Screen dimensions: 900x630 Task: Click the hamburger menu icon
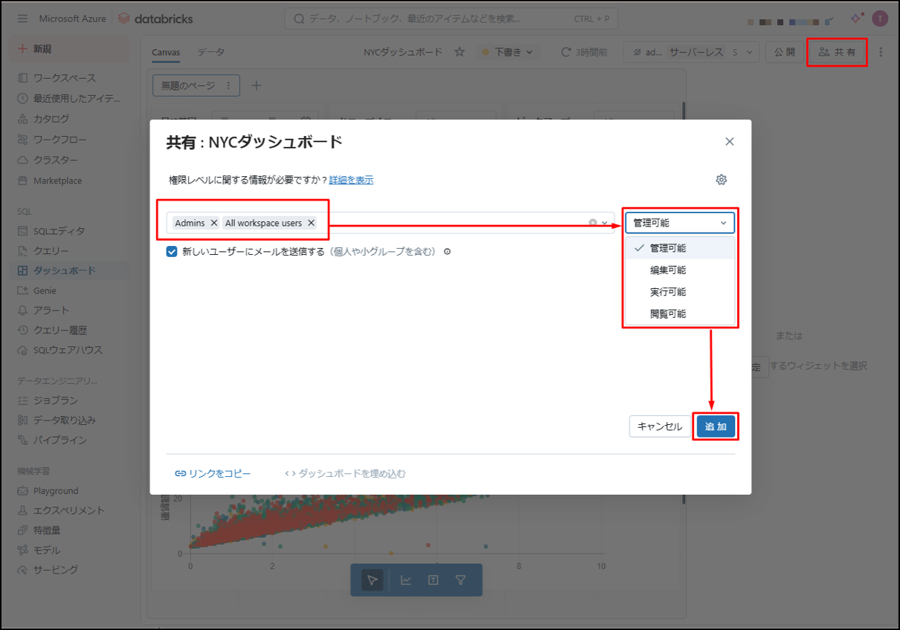(22, 19)
